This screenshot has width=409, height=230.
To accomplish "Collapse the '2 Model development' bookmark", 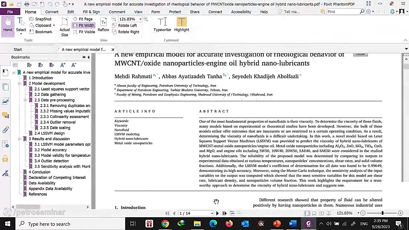I will pyautogui.click(x=19, y=84).
